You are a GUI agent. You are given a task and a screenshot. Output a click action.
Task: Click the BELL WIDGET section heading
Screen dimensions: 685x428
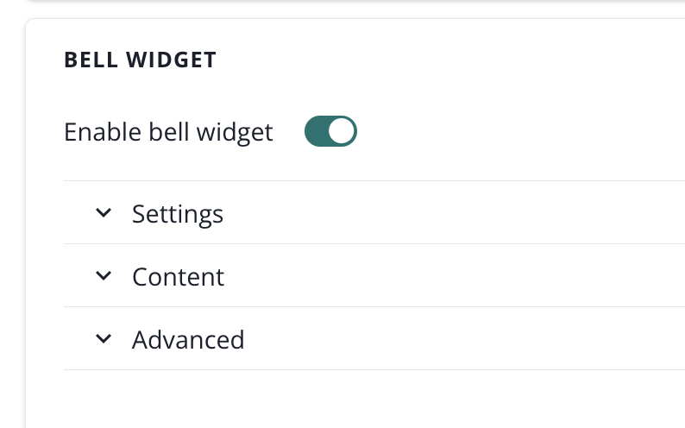tap(140, 60)
